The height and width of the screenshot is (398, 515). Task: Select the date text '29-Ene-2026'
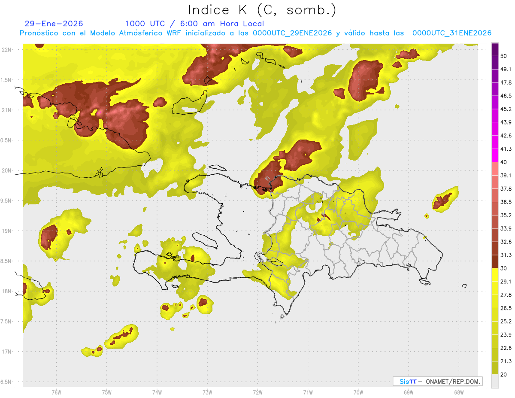click(54, 24)
